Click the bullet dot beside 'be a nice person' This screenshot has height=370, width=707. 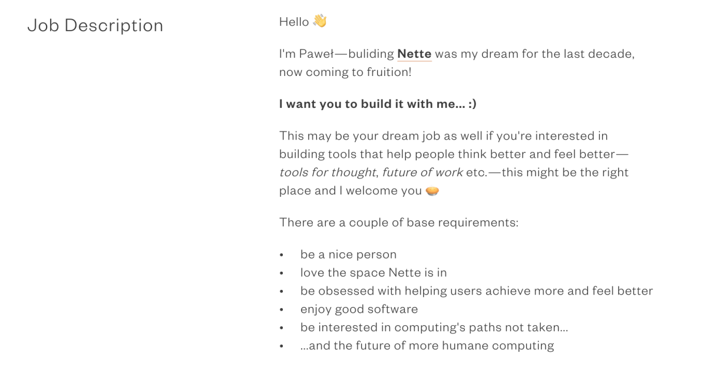click(282, 255)
